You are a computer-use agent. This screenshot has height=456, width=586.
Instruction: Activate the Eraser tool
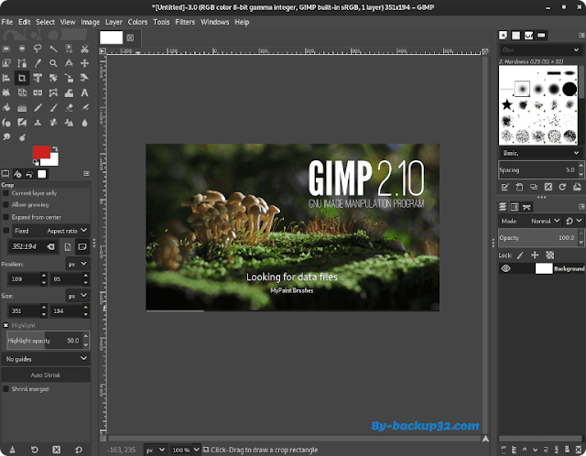[x=70, y=108]
